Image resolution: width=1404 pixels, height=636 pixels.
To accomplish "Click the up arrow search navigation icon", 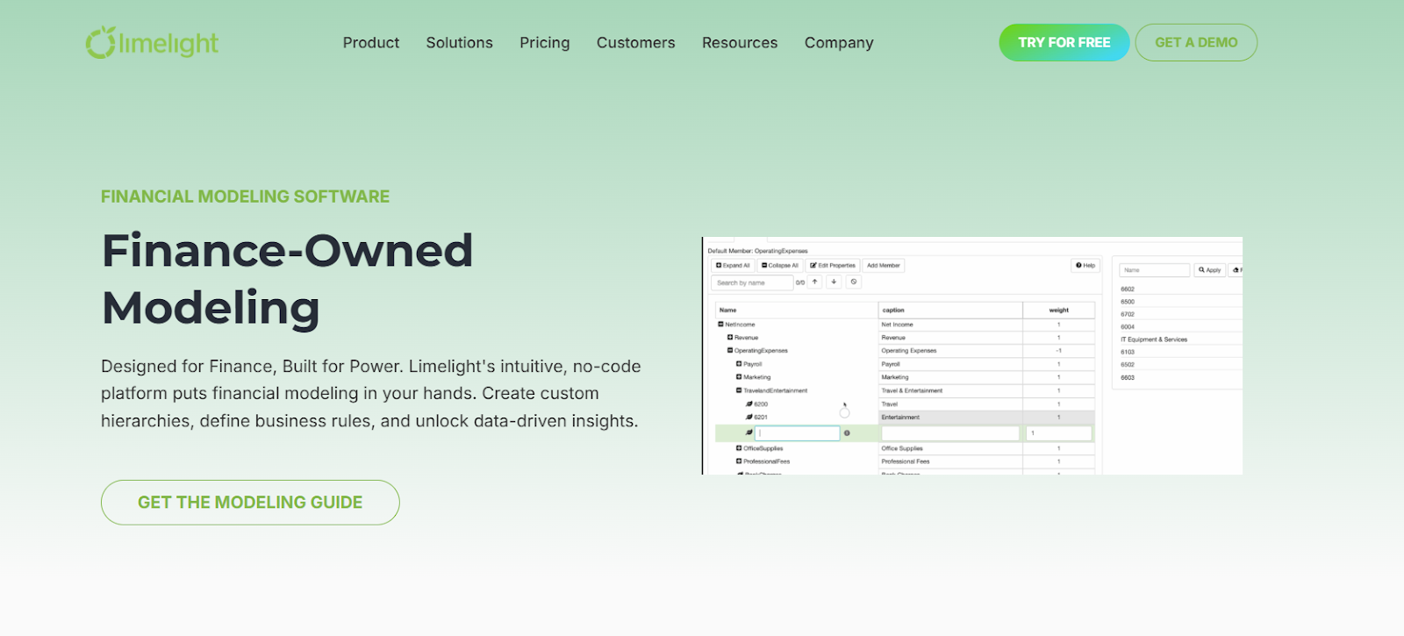I will (815, 282).
